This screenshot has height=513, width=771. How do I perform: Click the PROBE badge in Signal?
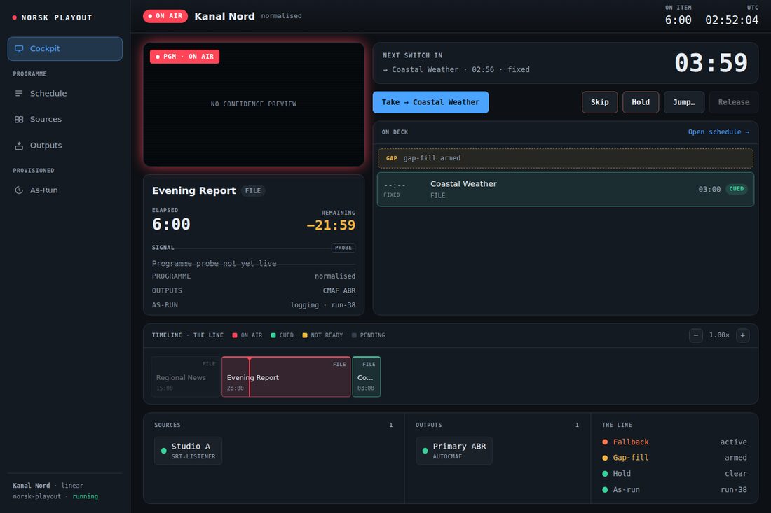(343, 248)
